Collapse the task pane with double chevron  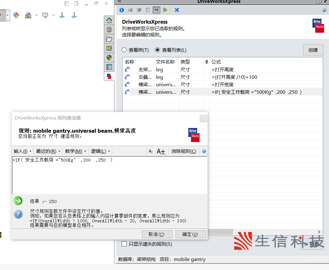(x=119, y=2)
